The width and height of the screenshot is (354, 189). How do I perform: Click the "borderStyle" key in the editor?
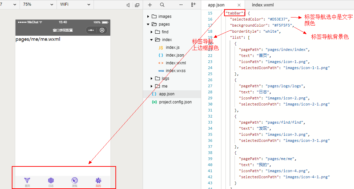click(245, 31)
